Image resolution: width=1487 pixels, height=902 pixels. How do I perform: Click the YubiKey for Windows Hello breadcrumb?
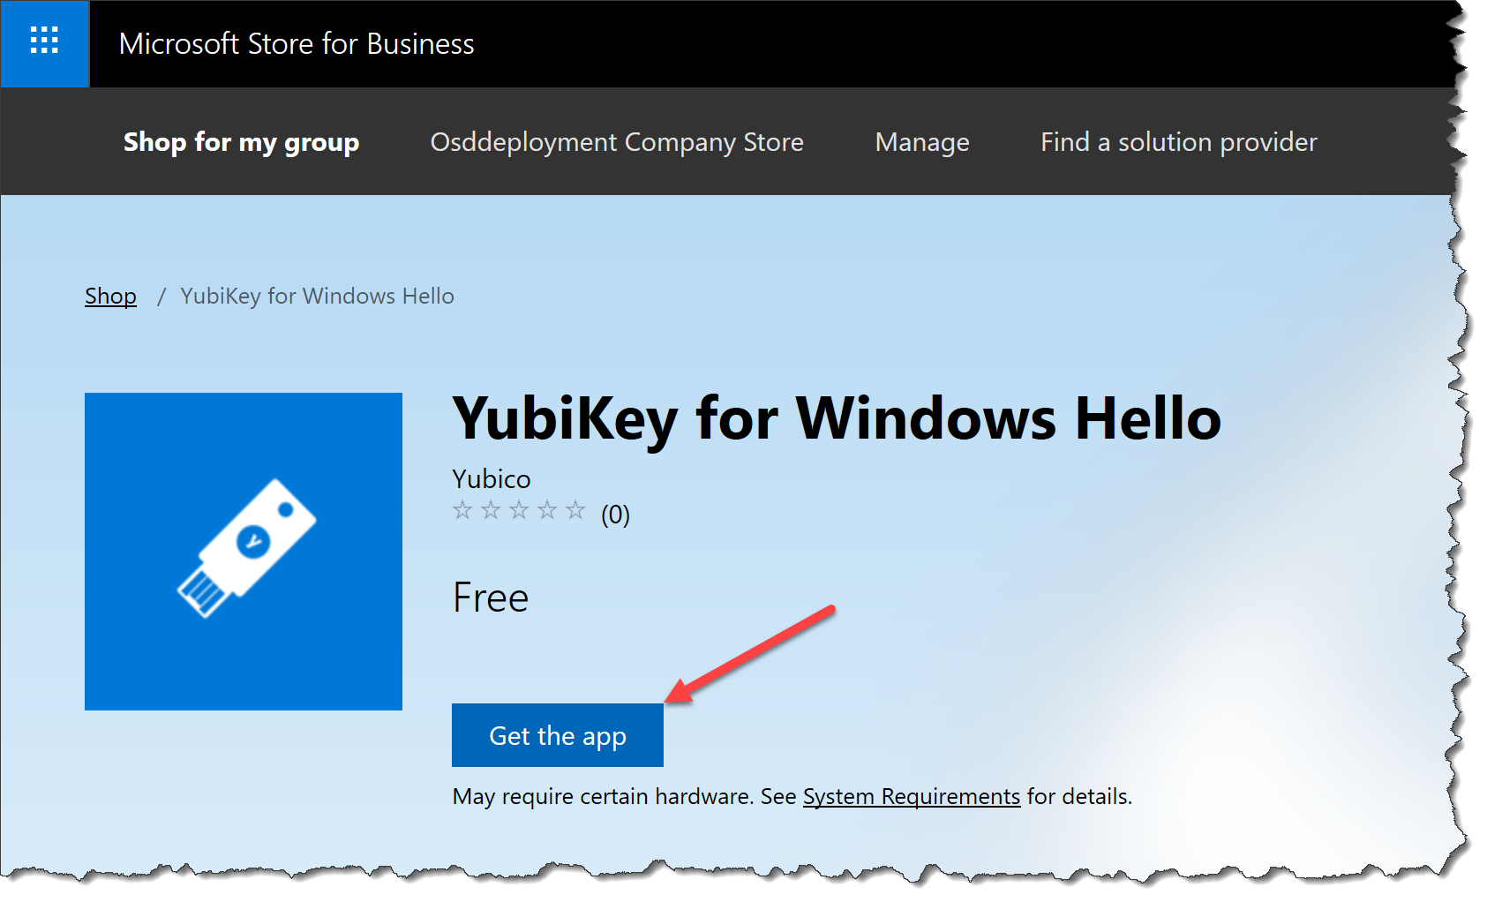point(317,296)
